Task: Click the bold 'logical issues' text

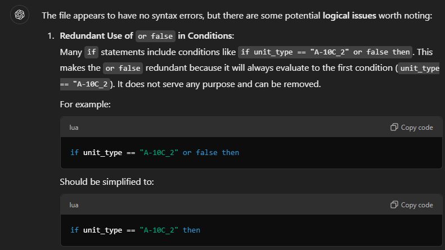Action: tap(349, 16)
